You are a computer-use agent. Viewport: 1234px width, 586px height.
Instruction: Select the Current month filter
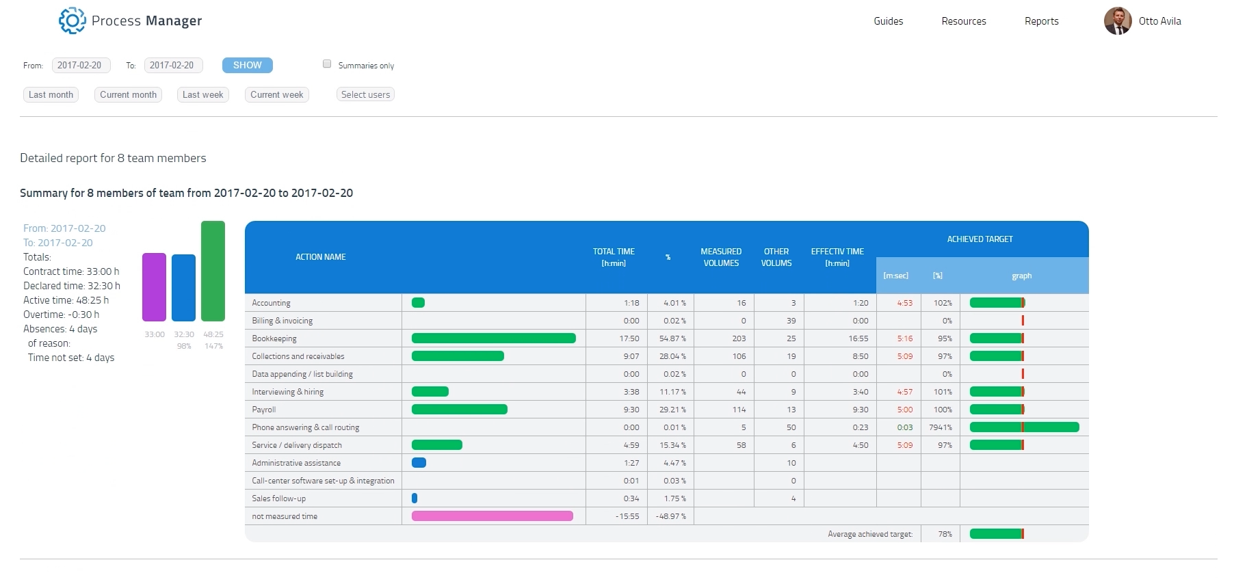coord(128,95)
